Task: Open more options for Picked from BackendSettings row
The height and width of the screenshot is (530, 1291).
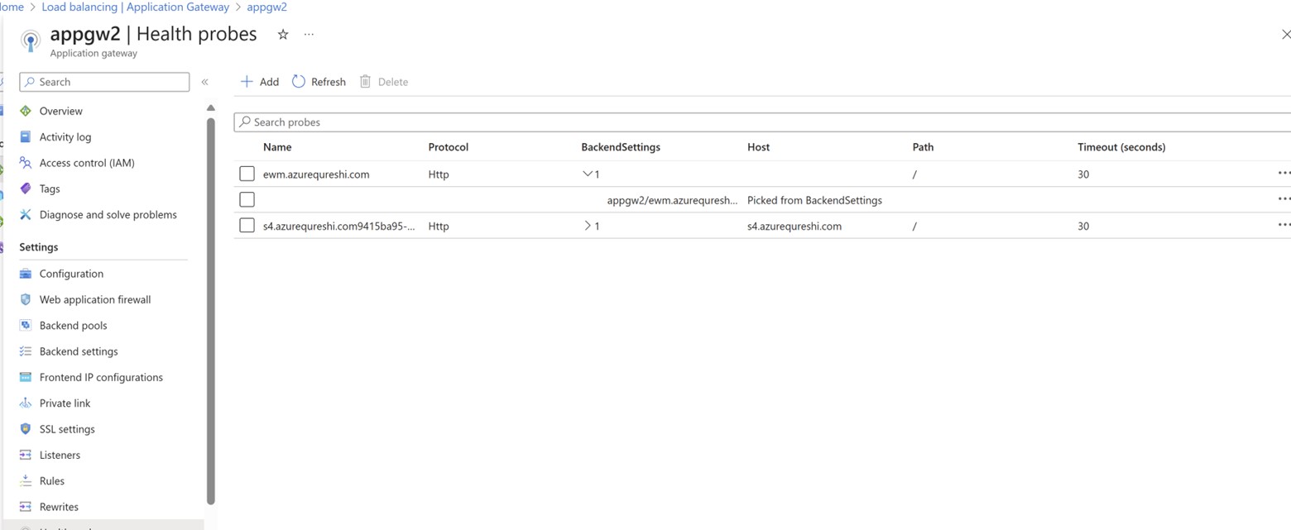Action: click(1284, 199)
